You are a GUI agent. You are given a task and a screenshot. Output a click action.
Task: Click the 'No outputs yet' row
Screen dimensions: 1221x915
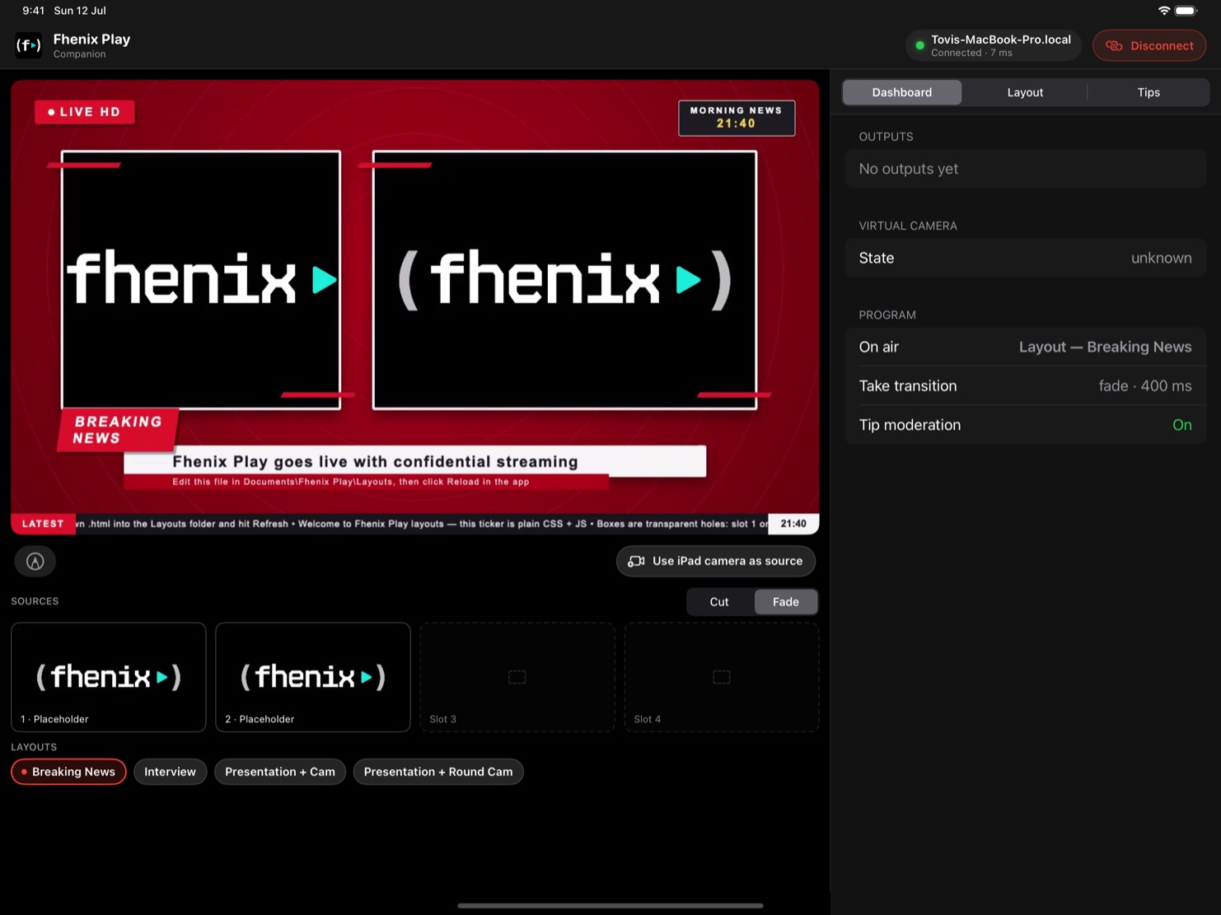pyautogui.click(x=1025, y=169)
